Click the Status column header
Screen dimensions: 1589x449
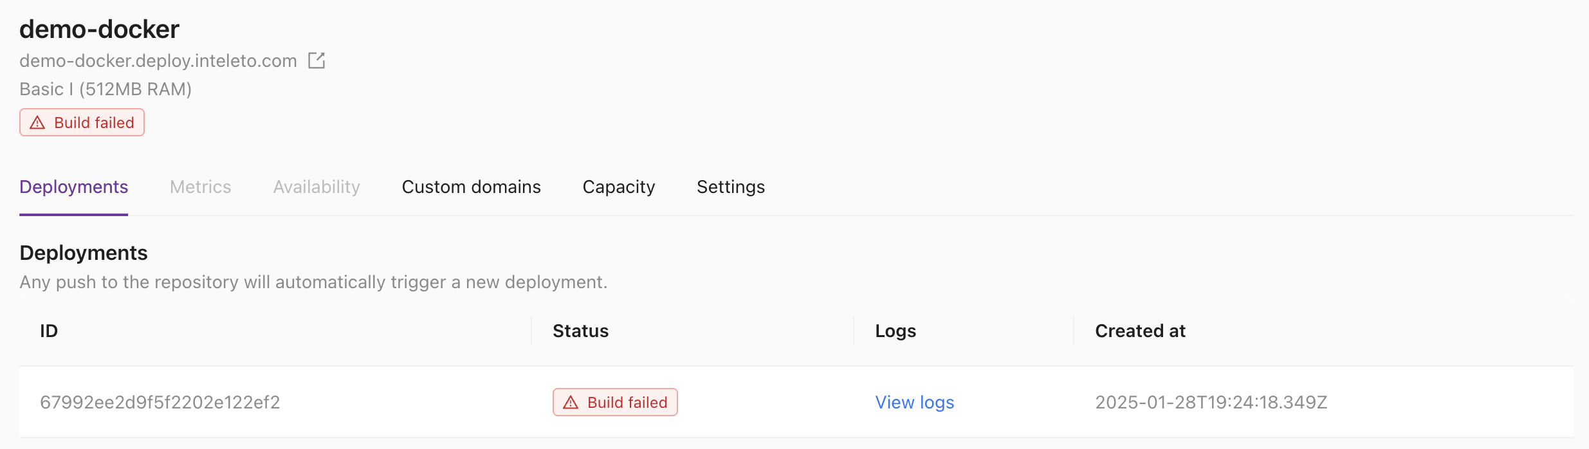[580, 331]
